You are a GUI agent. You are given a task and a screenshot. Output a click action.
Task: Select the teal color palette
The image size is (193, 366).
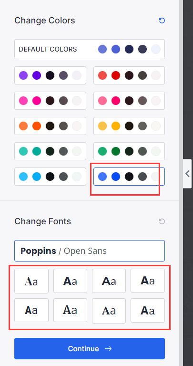tap(50, 151)
